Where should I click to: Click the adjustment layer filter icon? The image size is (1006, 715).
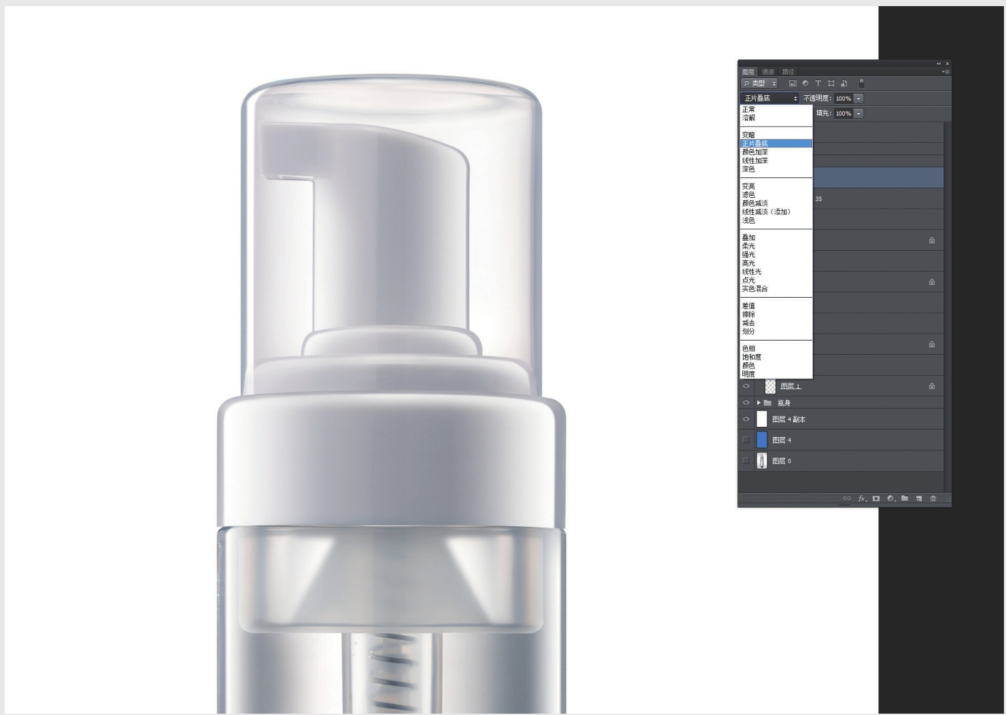[x=805, y=84]
